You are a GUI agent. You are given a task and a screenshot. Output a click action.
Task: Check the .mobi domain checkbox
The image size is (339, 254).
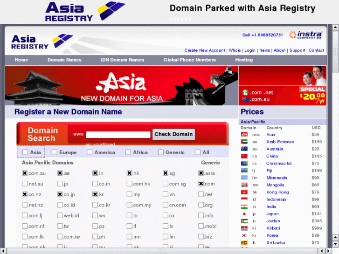tap(201, 227)
